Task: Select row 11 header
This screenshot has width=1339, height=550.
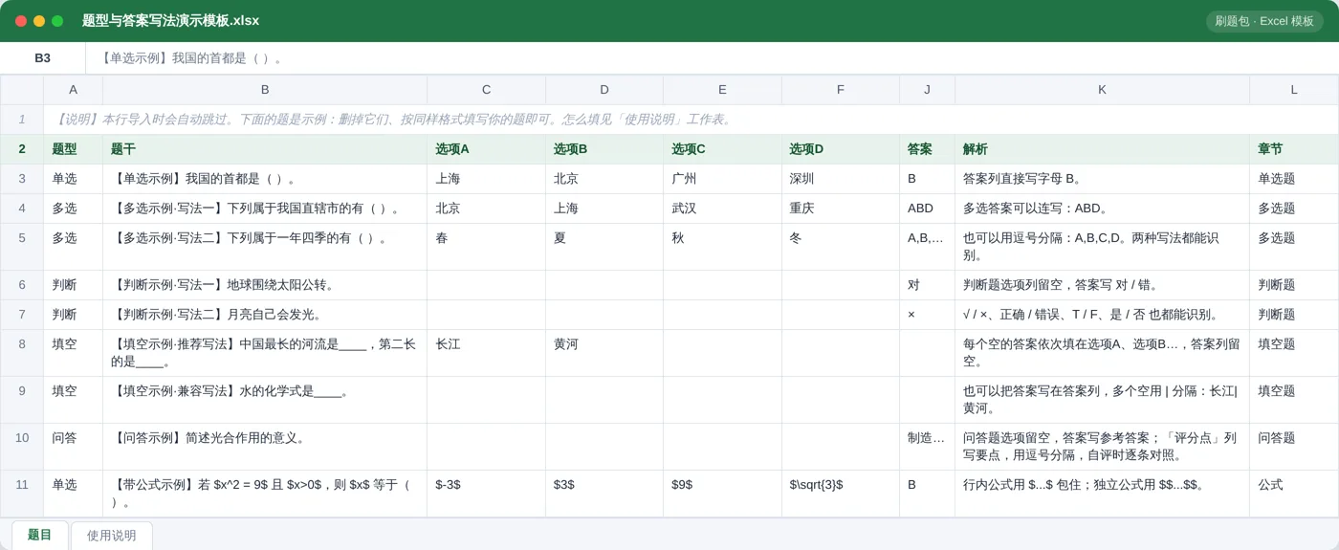Action: pyautogui.click(x=22, y=494)
